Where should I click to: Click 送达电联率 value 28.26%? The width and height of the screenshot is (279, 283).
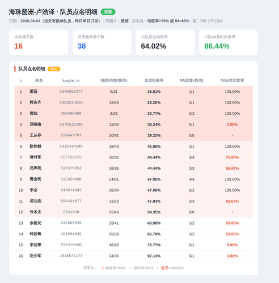point(154,102)
